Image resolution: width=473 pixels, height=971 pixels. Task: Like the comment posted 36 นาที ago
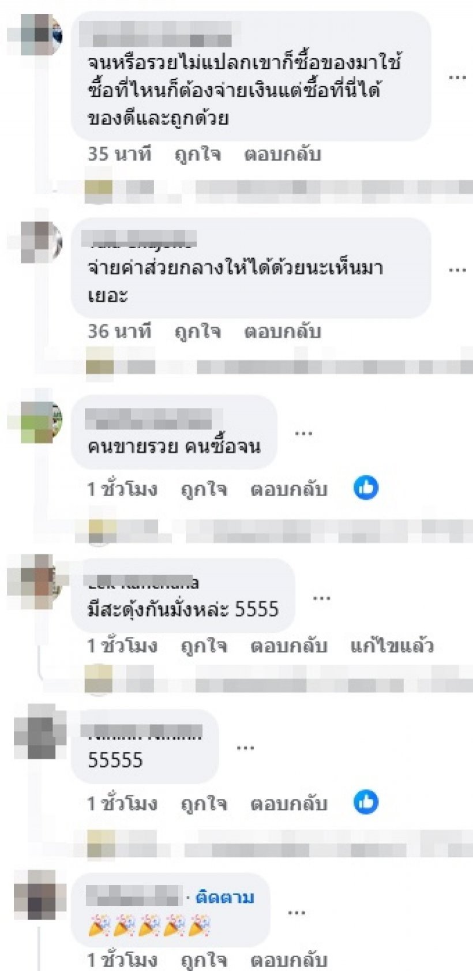[x=198, y=332]
